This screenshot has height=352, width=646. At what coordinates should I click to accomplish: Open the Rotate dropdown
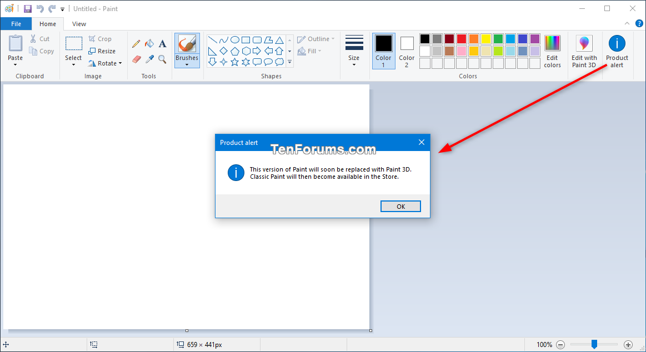point(105,63)
